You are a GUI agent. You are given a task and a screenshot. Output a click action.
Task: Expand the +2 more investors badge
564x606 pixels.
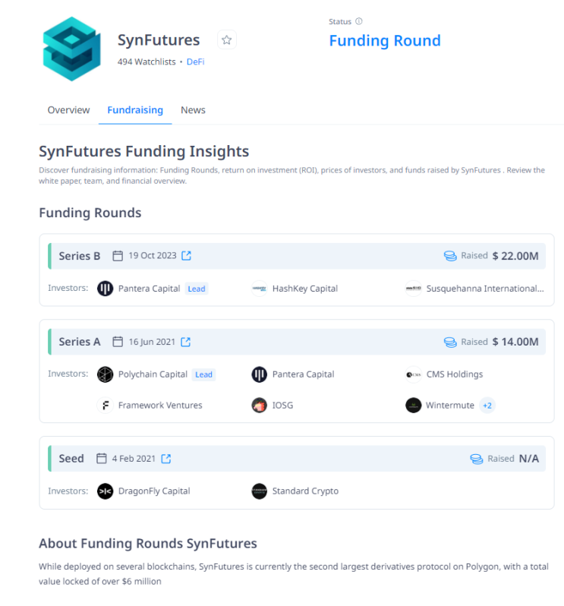point(487,406)
